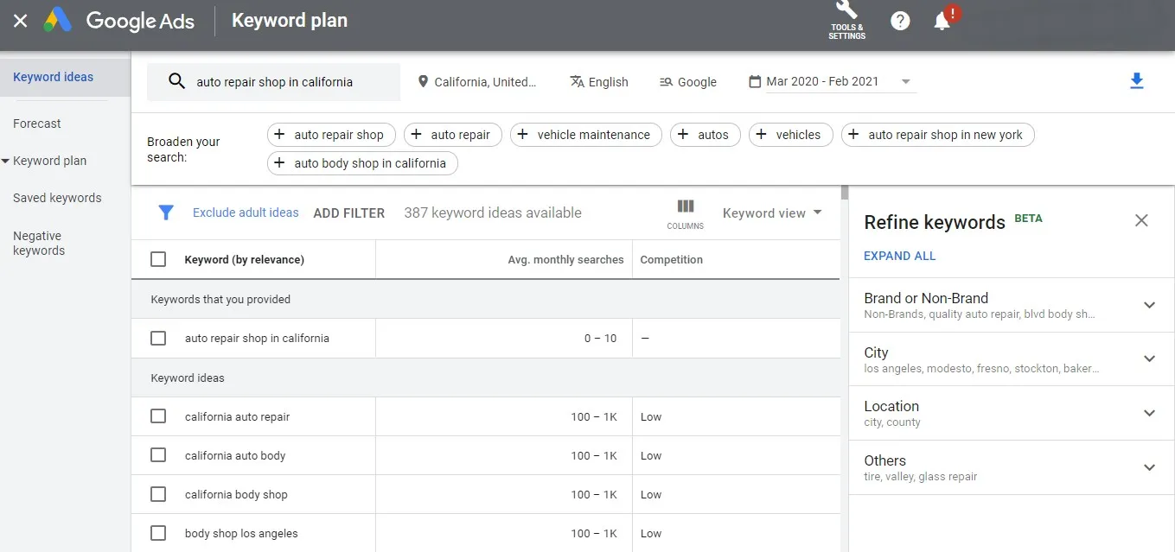Close the Keyword plan using the X icon
The height and width of the screenshot is (552, 1175).
[21, 21]
